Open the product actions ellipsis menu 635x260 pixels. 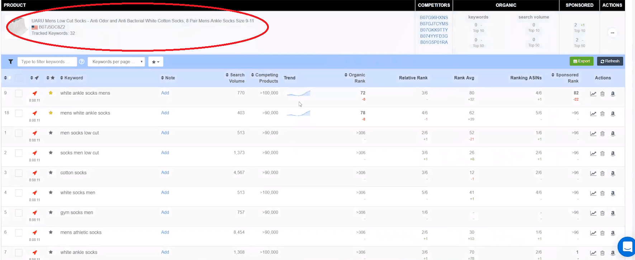(x=612, y=33)
